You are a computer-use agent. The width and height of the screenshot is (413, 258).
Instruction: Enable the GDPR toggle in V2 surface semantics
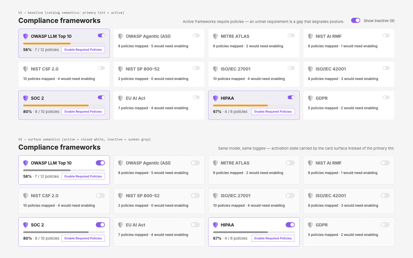click(x=385, y=225)
